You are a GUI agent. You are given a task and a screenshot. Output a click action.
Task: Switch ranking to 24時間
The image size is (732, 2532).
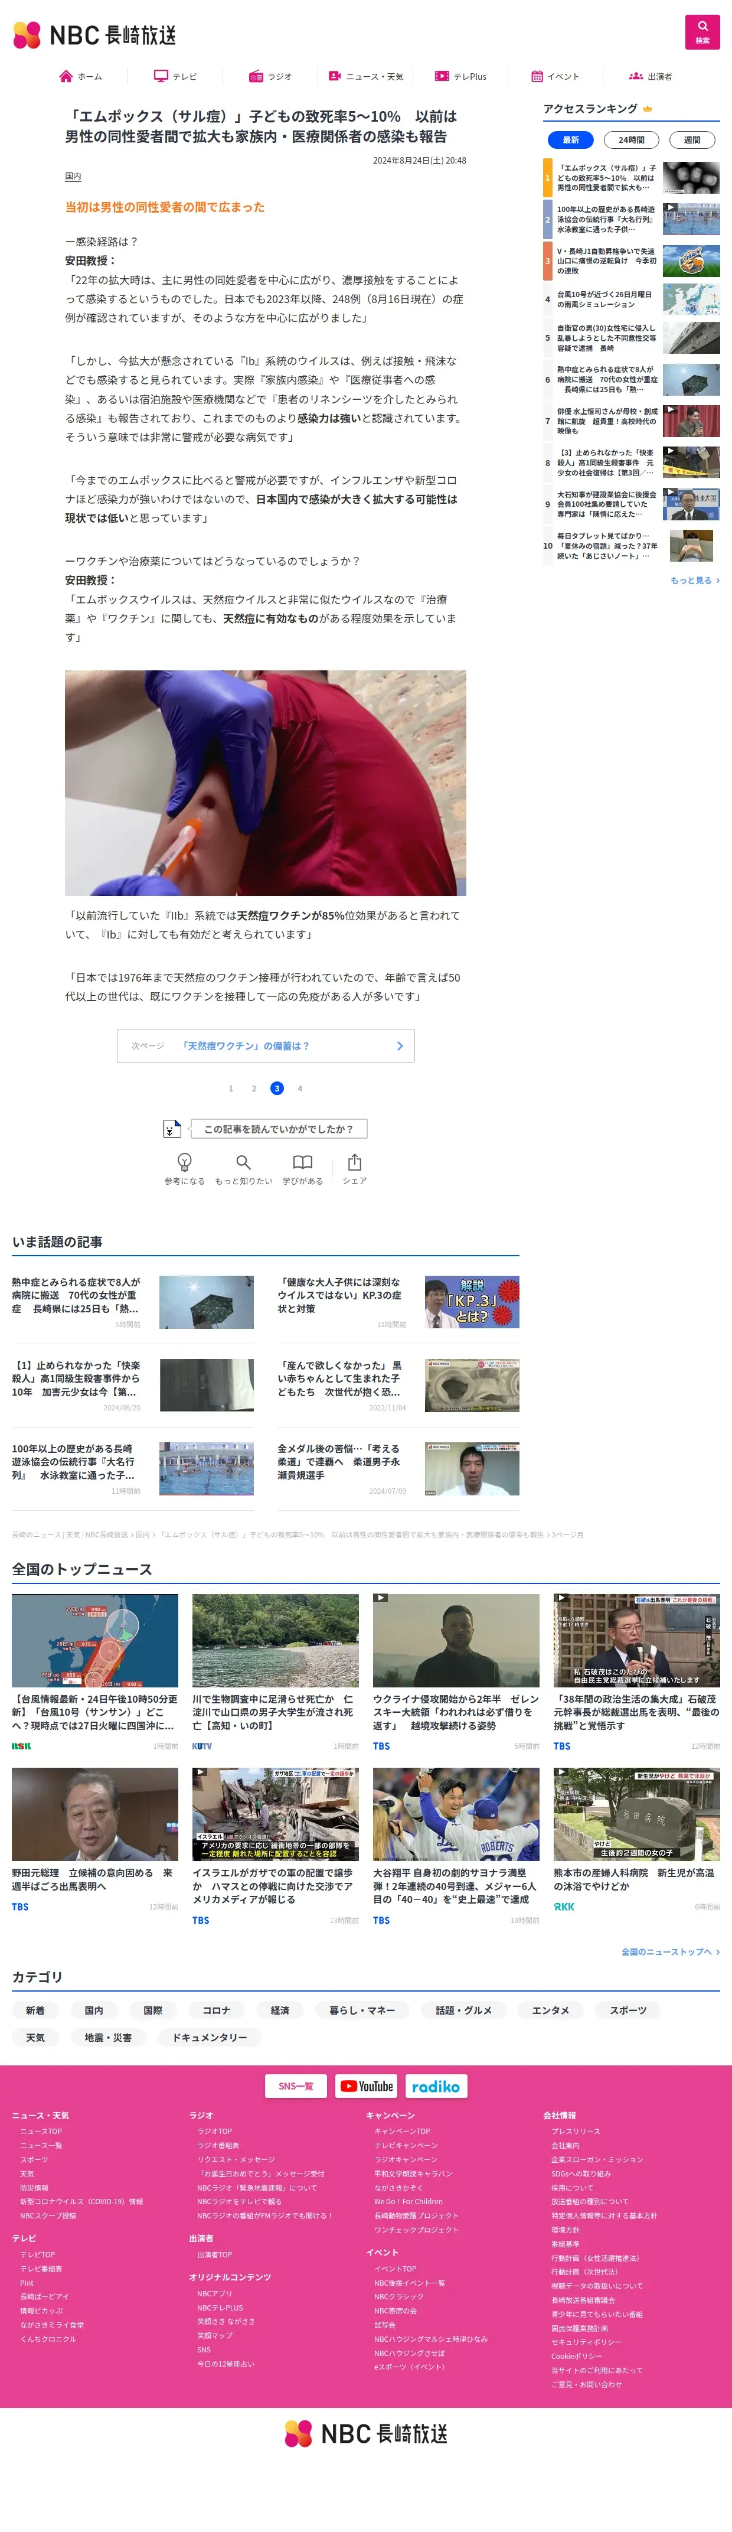coord(631,139)
